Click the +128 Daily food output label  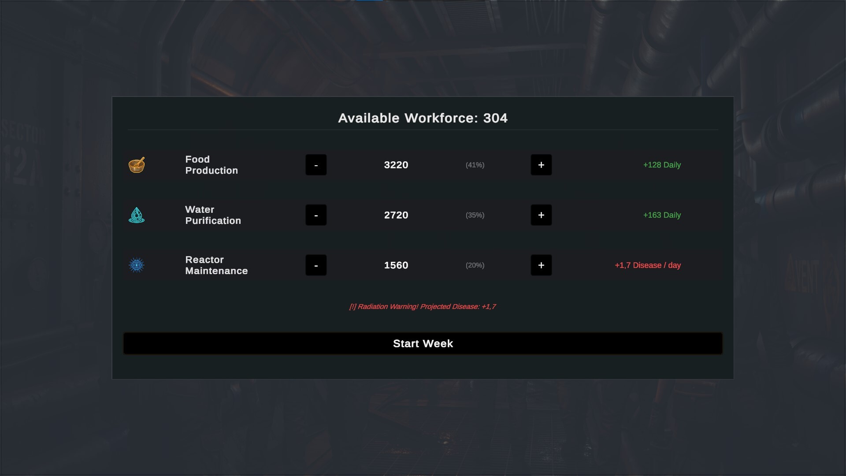[662, 165]
